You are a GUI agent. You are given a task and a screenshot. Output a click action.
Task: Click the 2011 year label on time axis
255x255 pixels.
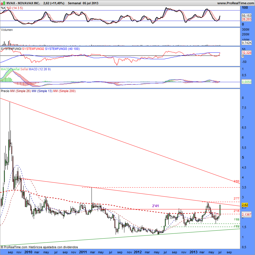pyautogui.click(x=83, y=252)
